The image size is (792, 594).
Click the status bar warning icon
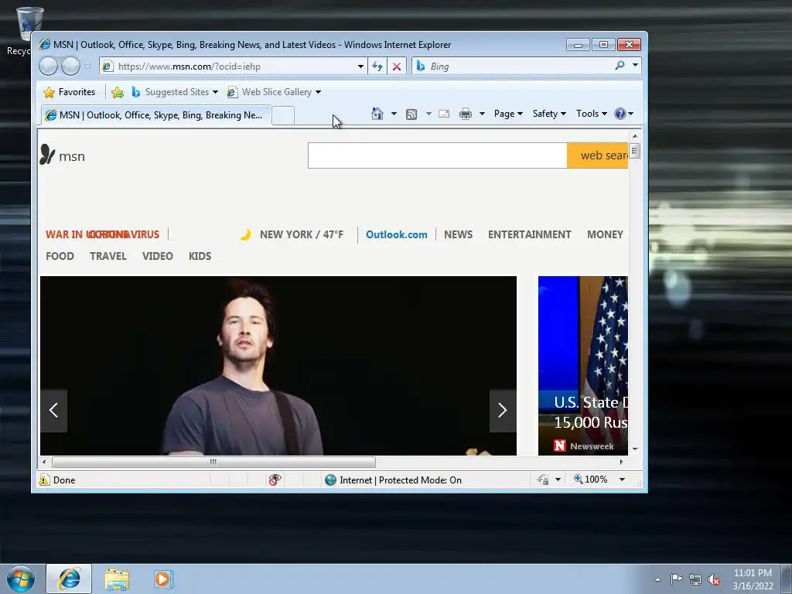[44, 480]
